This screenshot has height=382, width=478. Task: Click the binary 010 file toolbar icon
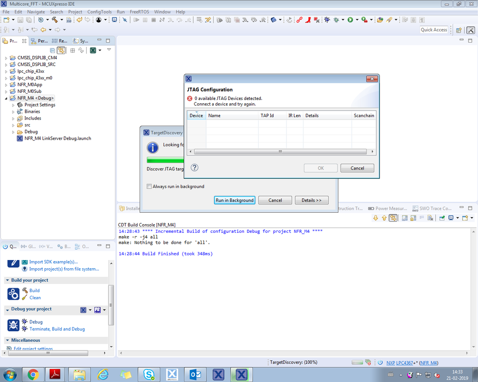pyautogui.click(x=69, y=20)
